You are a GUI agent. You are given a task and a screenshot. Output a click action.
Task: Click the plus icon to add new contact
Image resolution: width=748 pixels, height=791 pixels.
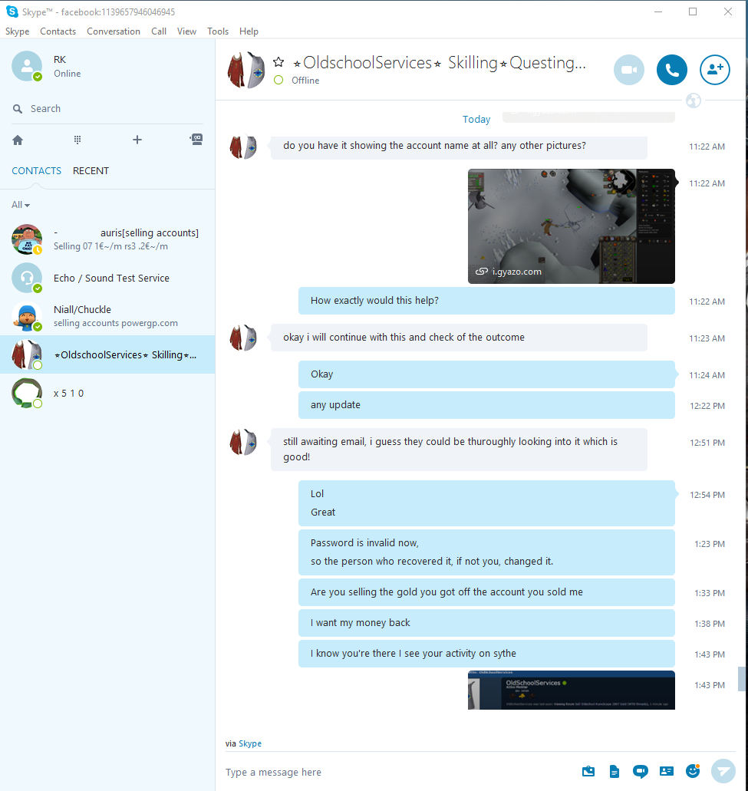137,140
